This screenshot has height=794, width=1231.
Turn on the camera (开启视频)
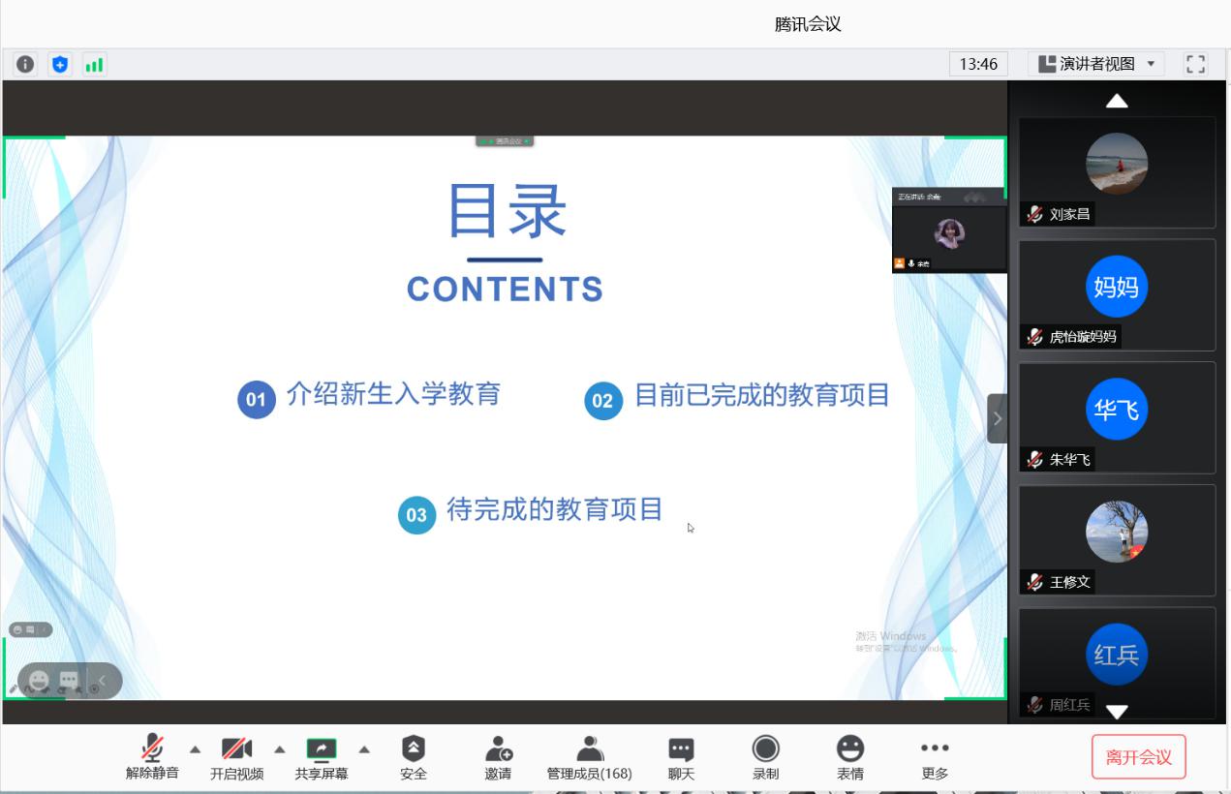(236, 757)
